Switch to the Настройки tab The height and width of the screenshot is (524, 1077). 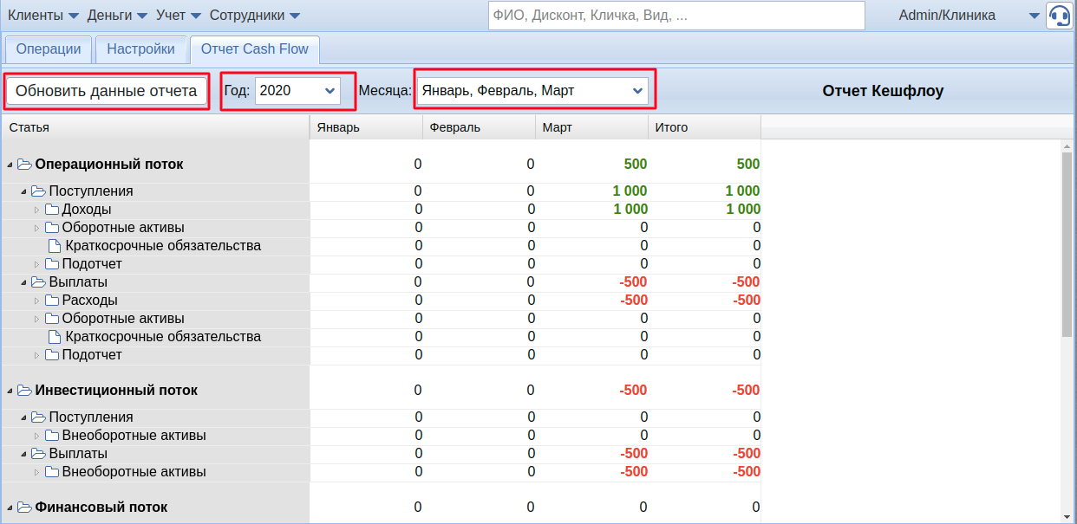(x=140, y=49)
